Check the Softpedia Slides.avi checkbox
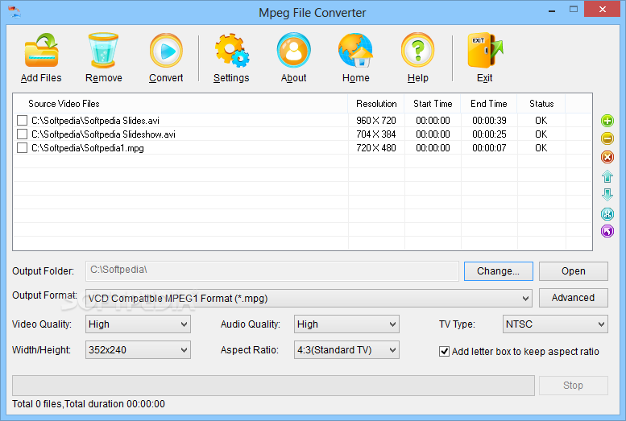This screenshot has width=626, height=421. coord(23,121)
